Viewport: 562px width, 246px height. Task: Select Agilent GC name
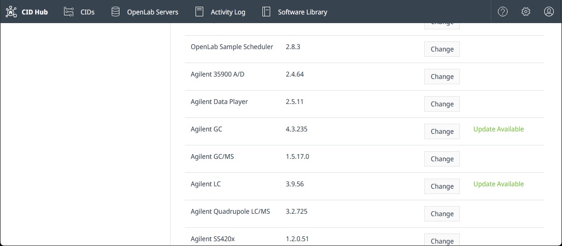tap(207, 129)
